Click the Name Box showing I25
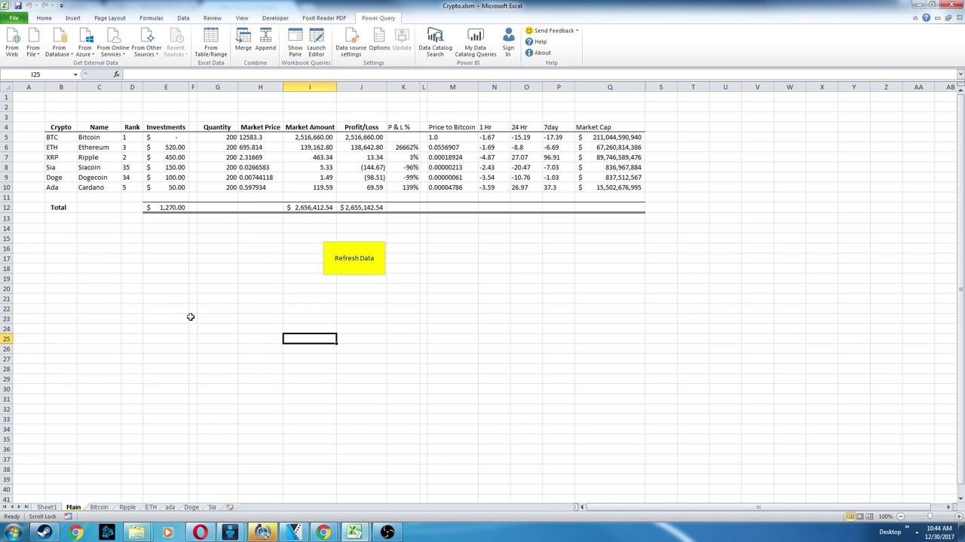Viewport: 965px width, 542px height. [36, 75]
